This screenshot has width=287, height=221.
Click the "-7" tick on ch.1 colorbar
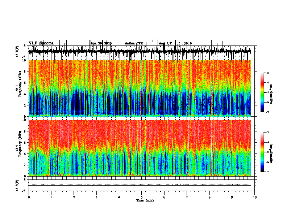(267, 112)
